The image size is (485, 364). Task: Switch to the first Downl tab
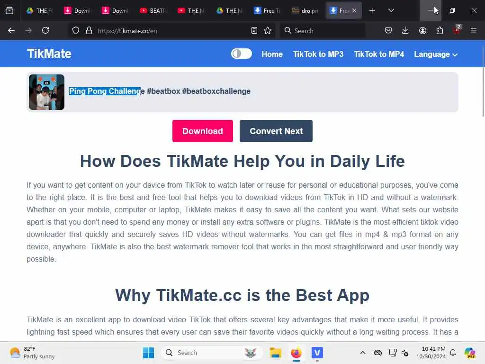(78, 11)
